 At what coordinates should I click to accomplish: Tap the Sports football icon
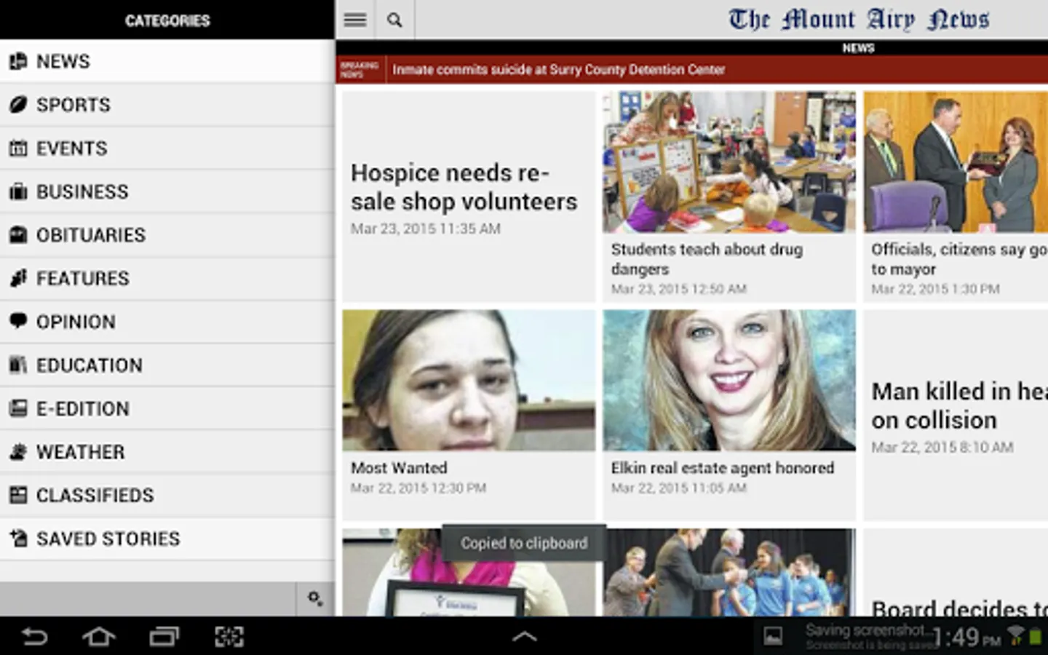point(18,105)
